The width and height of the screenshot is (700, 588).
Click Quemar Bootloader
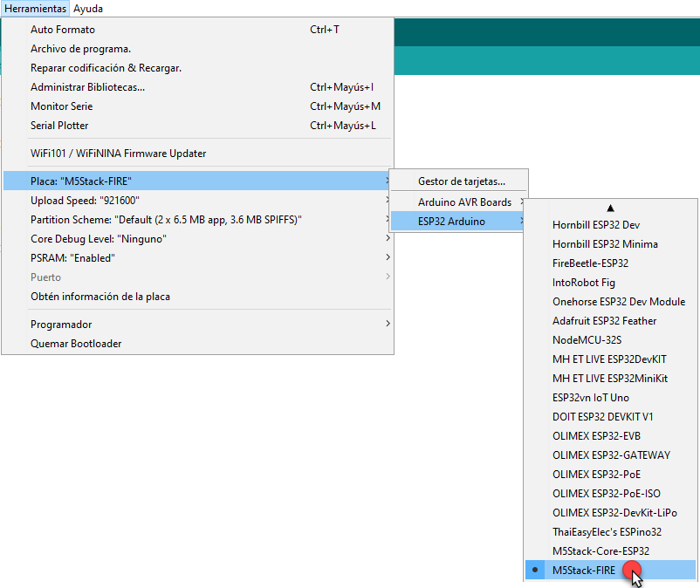pyautogui.click(x=76, y=344)
